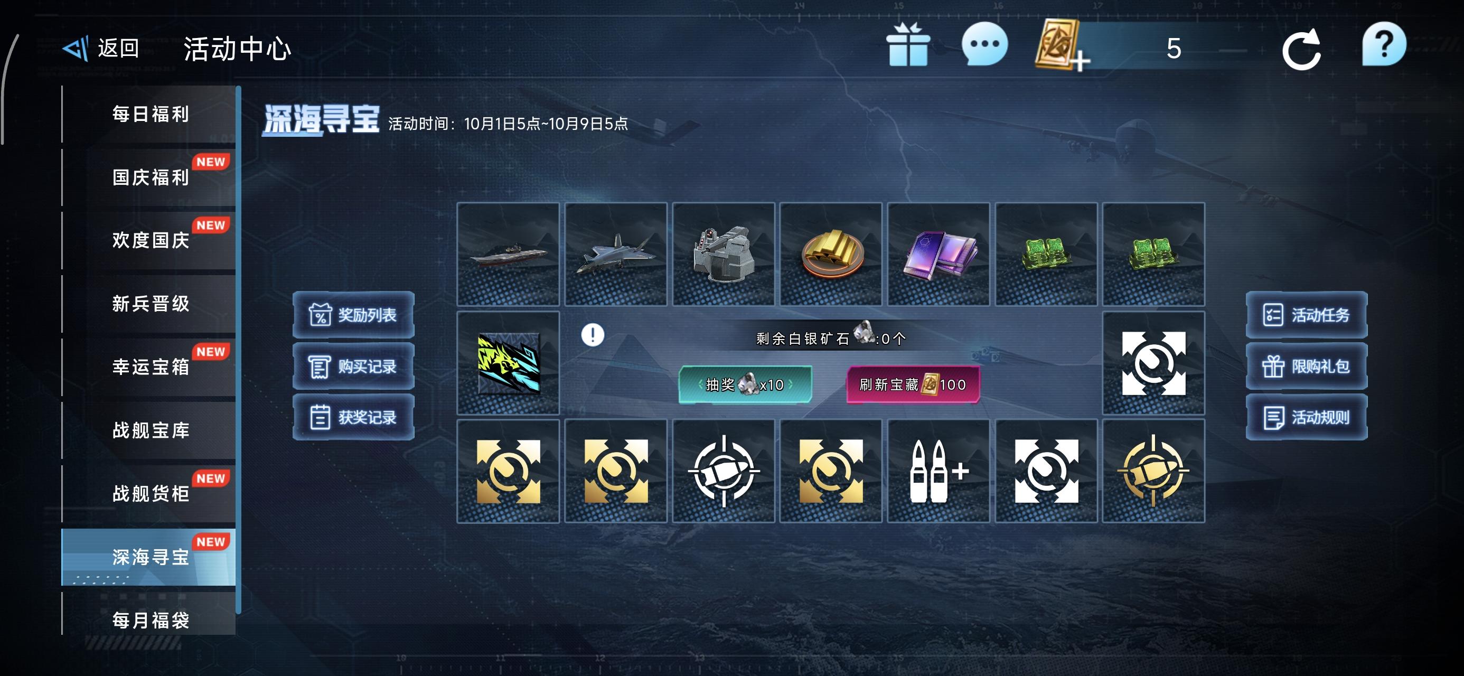Click the refresh arrow icon
The height and width of the screenshot is (676, 1464).
click(1301, 49)
